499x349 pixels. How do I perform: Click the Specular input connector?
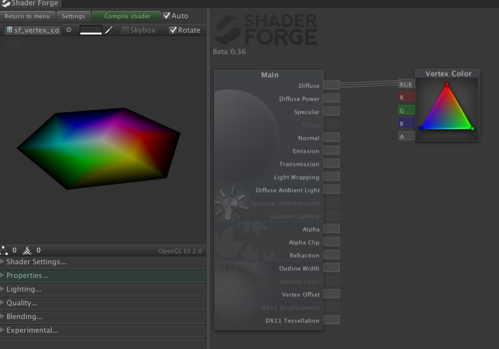(332, 111)
